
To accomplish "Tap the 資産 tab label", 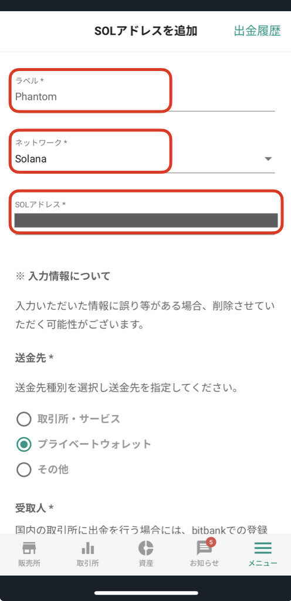I will click(x=146, y=563).
